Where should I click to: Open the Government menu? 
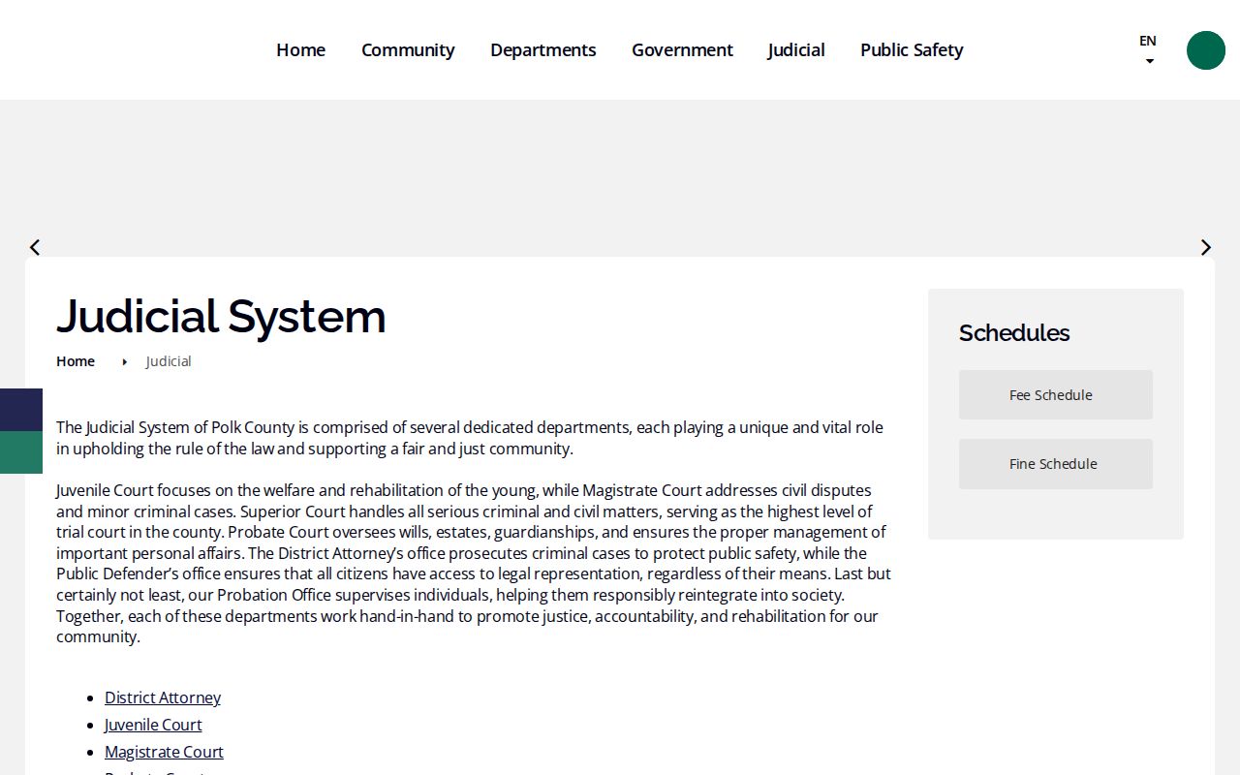pos(682,50)
